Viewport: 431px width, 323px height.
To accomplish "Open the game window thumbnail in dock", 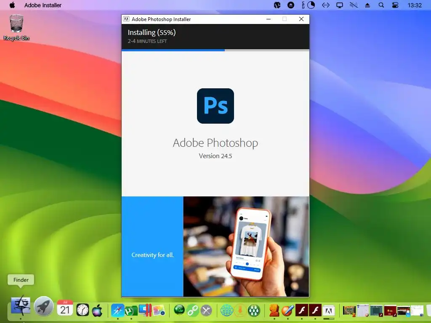I will click(349, 311).
